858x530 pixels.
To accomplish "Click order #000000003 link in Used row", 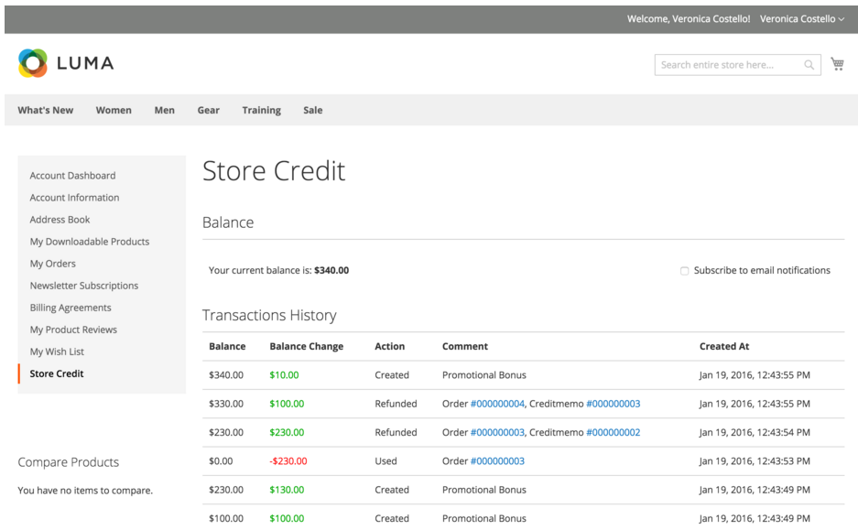I will coord(497,461).
